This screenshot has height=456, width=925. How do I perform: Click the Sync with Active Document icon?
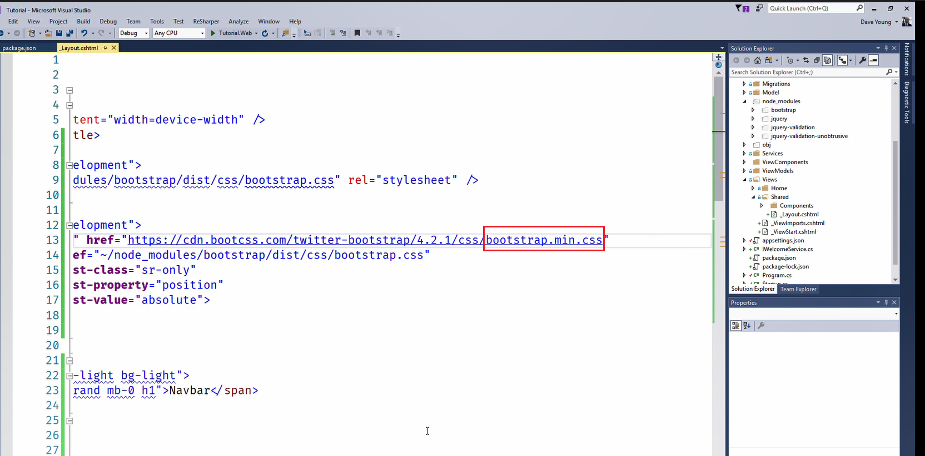point(806,60)
